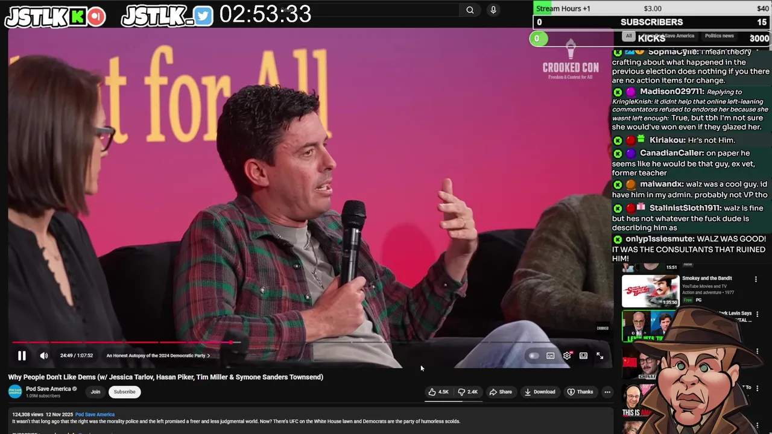
Task: Click the YouTube search magnifier icon
Action: pos(470,10)
